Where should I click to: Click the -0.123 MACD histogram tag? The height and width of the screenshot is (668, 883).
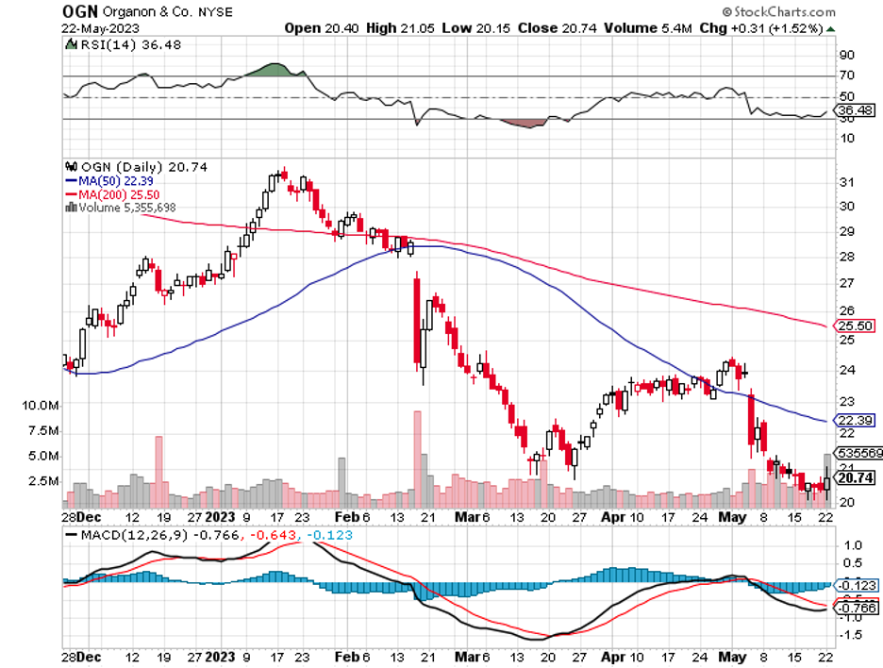pyautogui.click(x=856, y=585)
